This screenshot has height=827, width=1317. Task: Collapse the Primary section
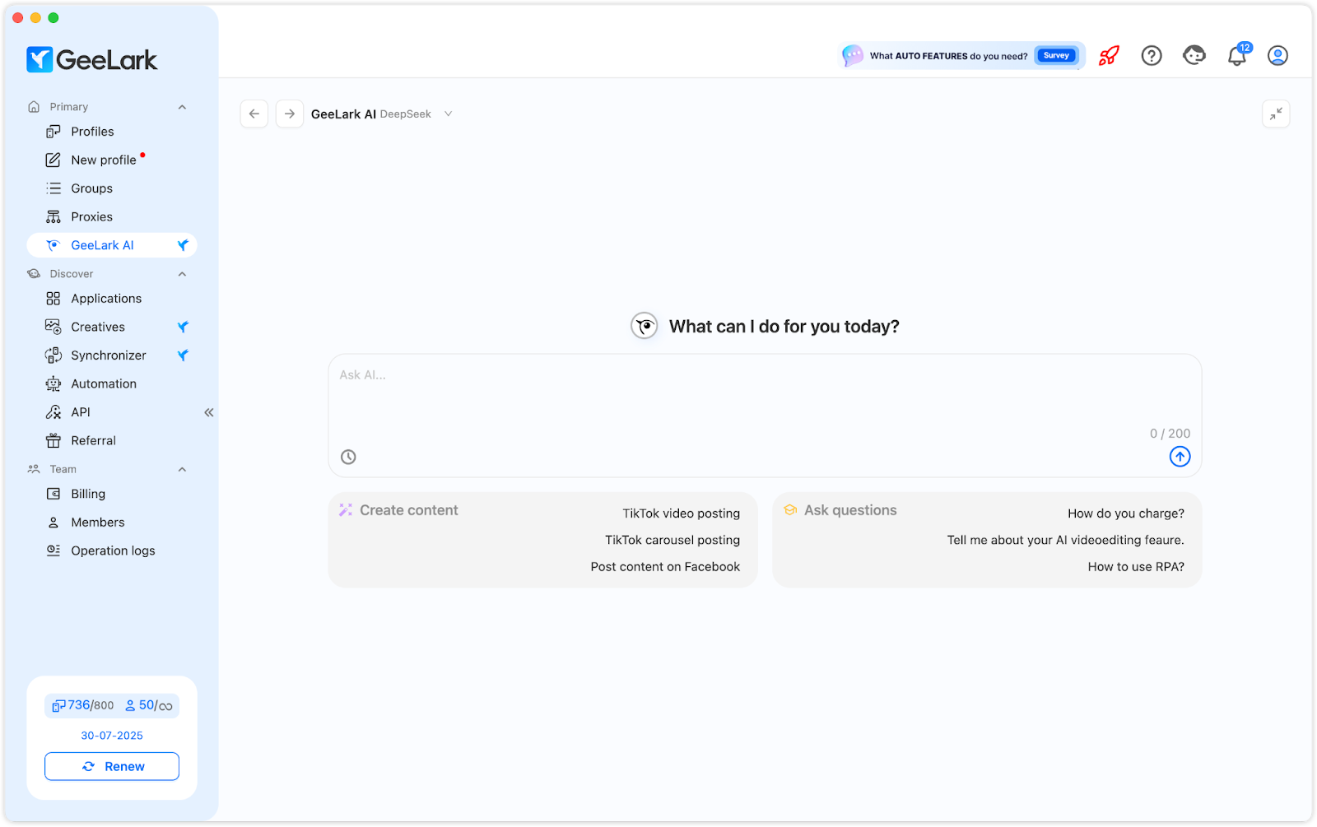[x=183, y=107]
